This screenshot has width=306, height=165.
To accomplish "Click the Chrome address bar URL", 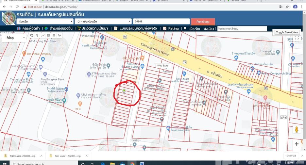I will pos(61,7).
